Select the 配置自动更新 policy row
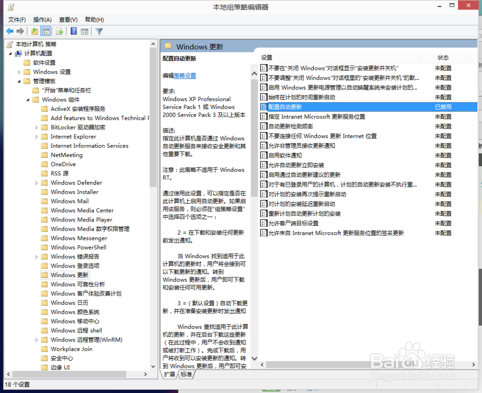Viewport: 482px width, 393px height. tap(368, 107)
